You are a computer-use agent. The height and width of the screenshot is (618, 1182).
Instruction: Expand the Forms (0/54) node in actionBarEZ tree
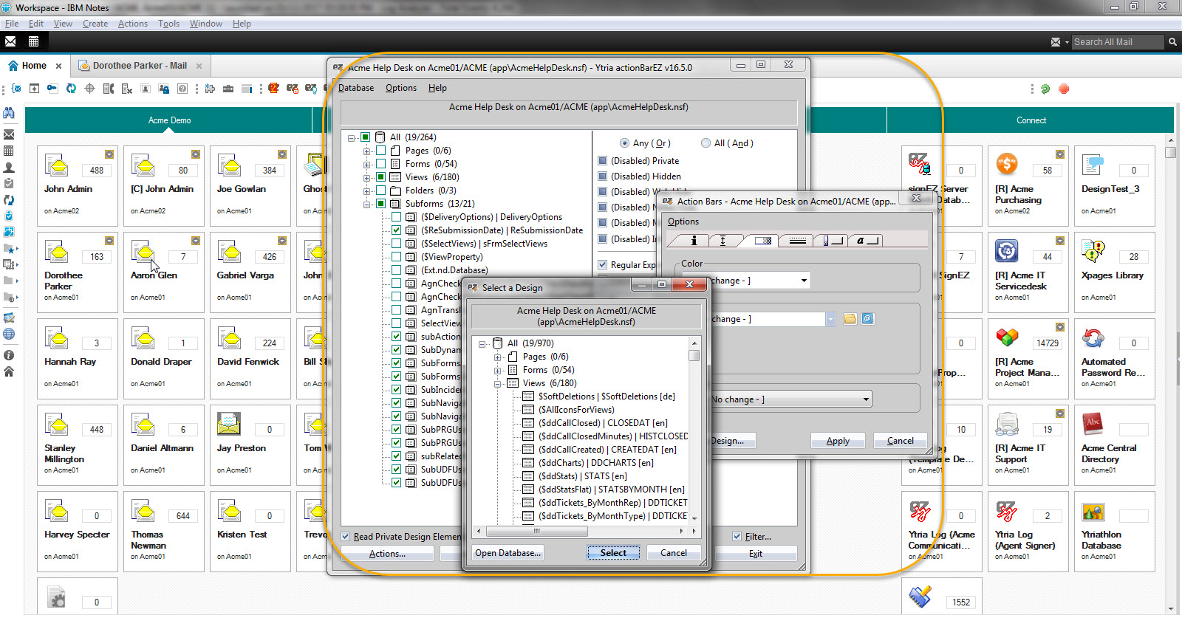tap(366, 164)
